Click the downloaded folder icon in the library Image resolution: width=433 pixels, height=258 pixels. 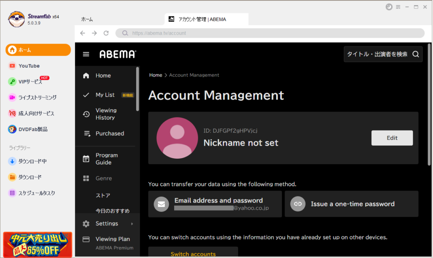point(12,177)
